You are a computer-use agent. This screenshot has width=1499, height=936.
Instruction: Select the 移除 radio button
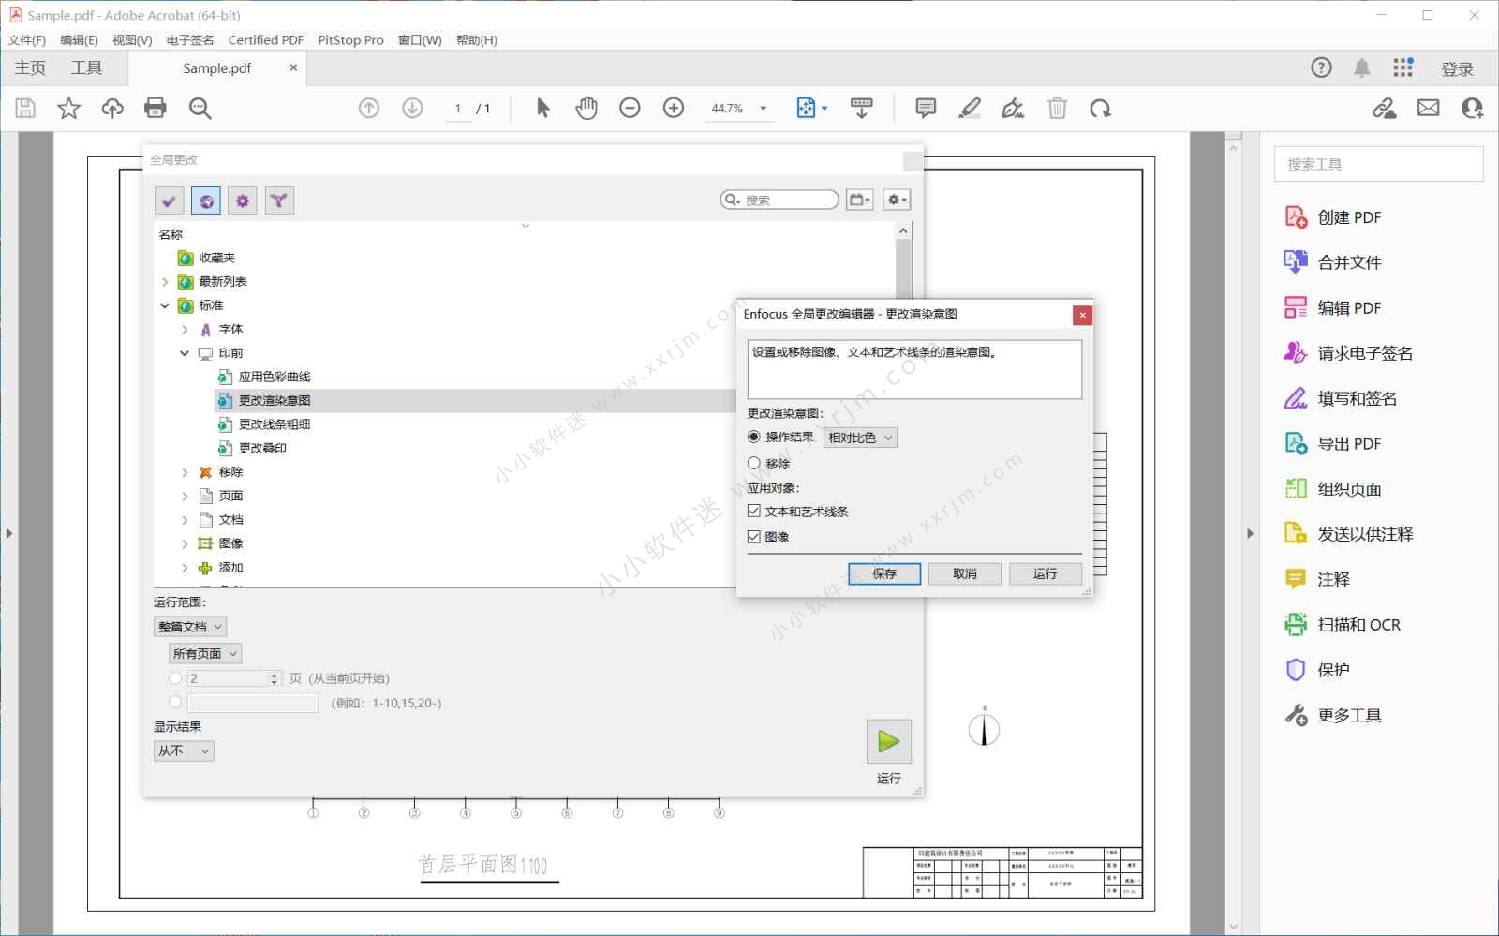pyautogui.click(x=754, y=463)
